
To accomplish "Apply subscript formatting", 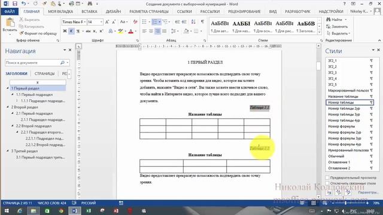I will coord(95,31).
